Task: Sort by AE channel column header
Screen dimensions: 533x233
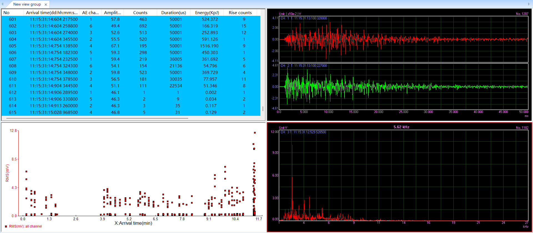Action: pyautogui.click(x=90, y=12)
